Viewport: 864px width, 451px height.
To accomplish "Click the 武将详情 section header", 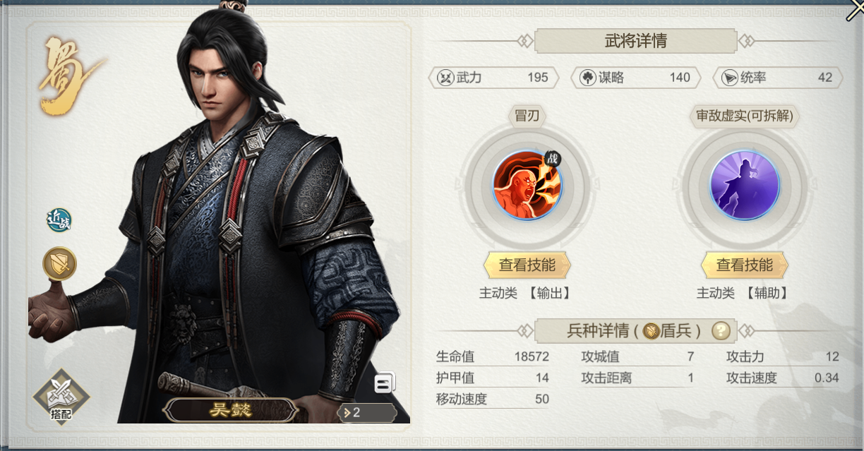I will coord(636,41).
